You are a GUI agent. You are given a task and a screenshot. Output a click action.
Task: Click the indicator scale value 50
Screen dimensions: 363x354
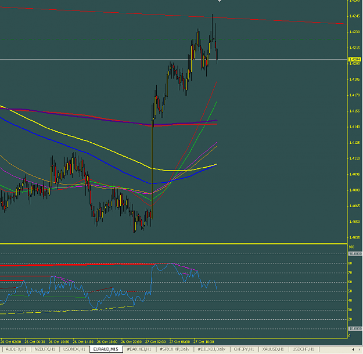[x=350, y=291]
